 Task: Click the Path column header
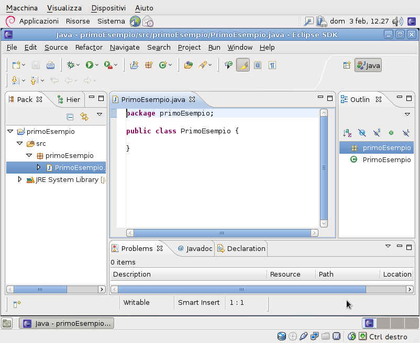(348, 275)
